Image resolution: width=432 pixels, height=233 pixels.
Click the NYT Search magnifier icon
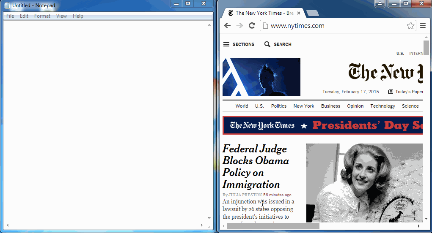click(x=267, y=44)
